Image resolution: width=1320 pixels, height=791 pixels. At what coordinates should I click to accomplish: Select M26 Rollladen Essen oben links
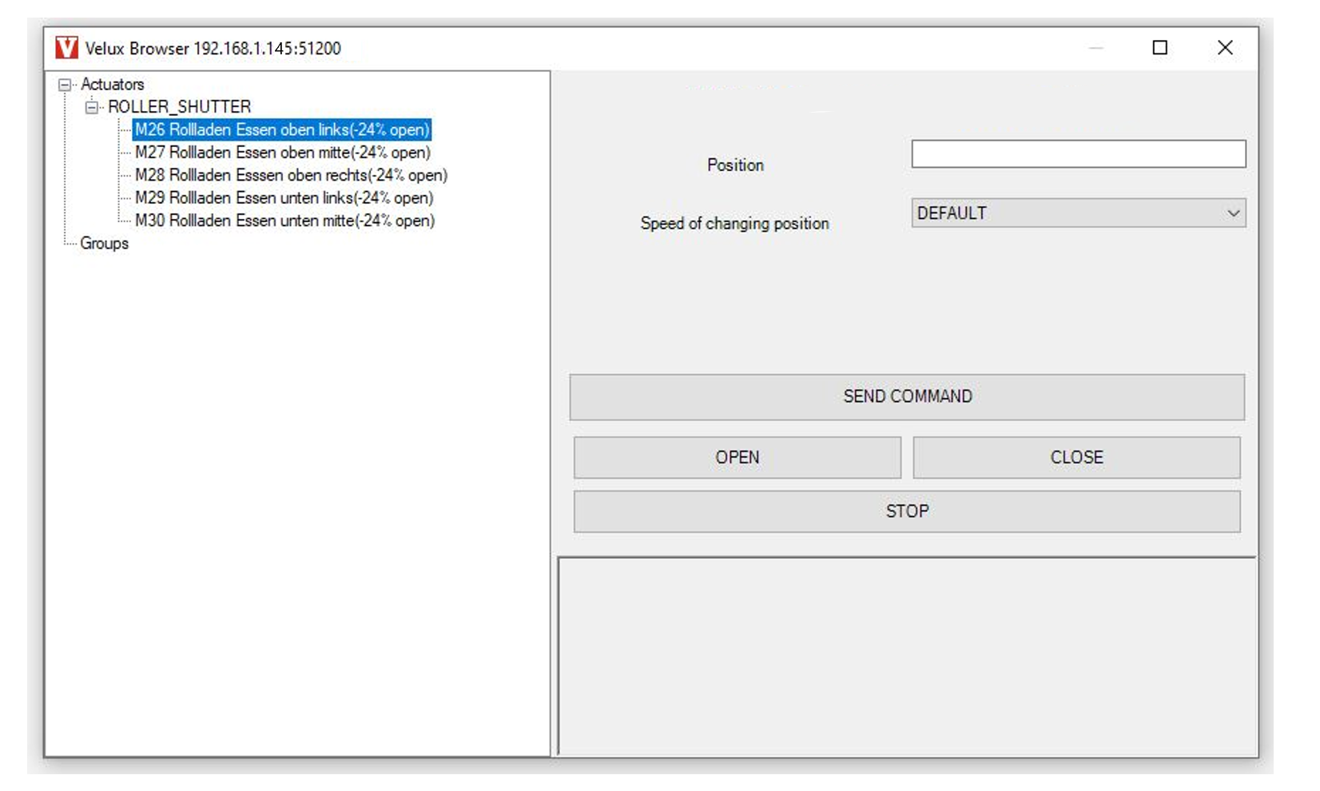281,129
